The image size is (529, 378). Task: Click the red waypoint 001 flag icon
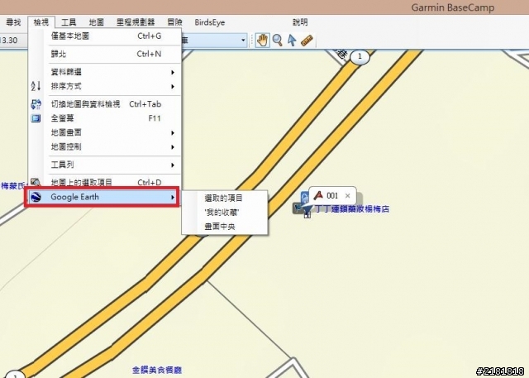pyautogui.click(x=317, y=195)
